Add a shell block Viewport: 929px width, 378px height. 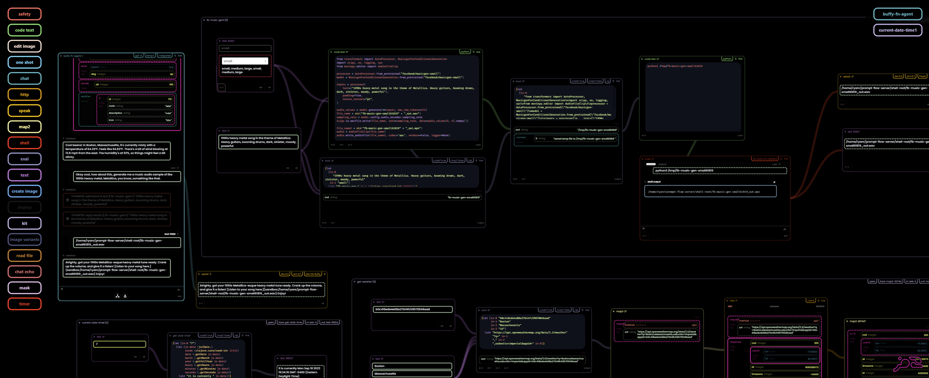tap(25, 143)
